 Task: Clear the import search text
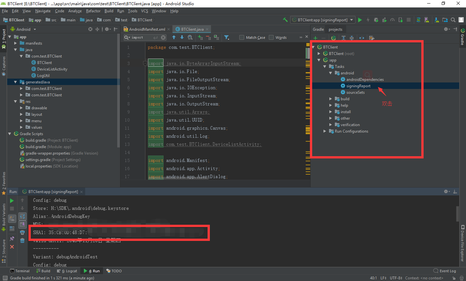tap(163, 38)
